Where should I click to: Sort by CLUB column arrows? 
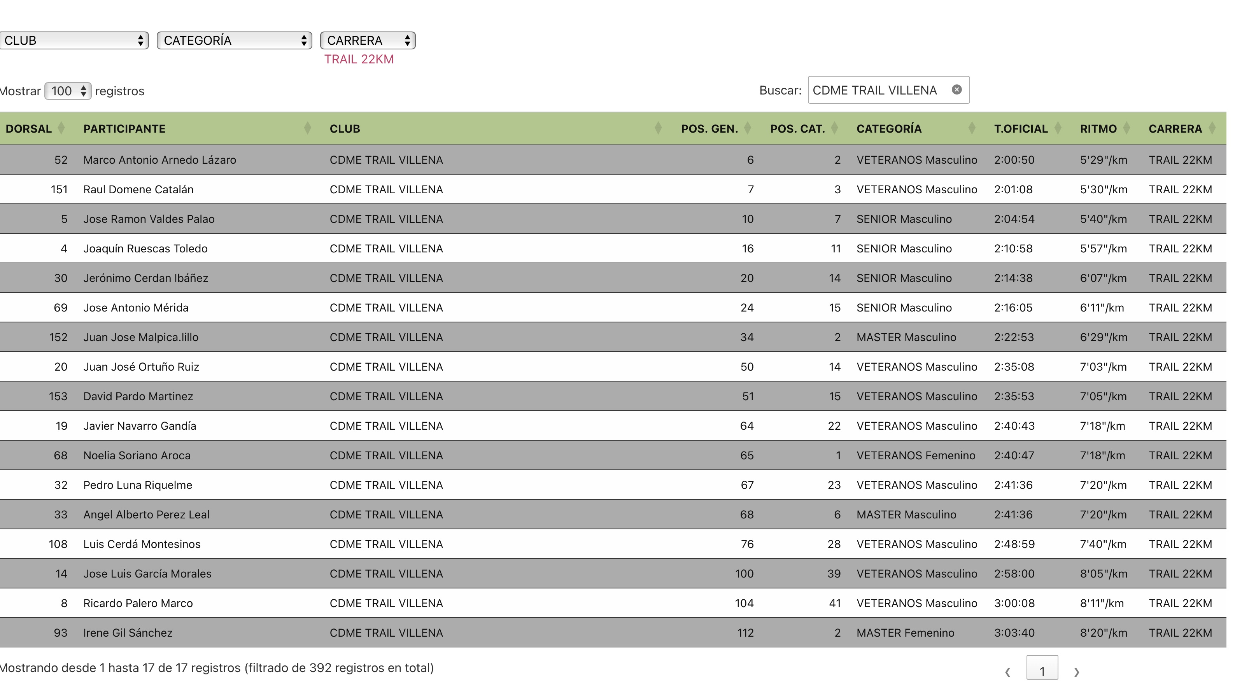click(658, 128)
